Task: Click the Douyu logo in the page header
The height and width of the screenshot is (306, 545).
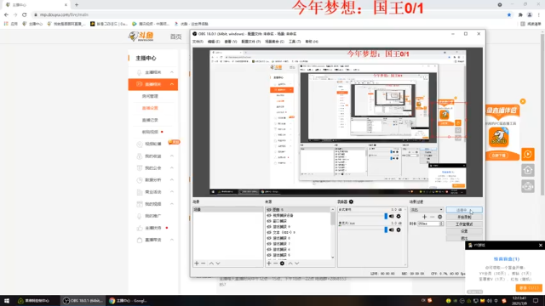Action: point(141,36)
